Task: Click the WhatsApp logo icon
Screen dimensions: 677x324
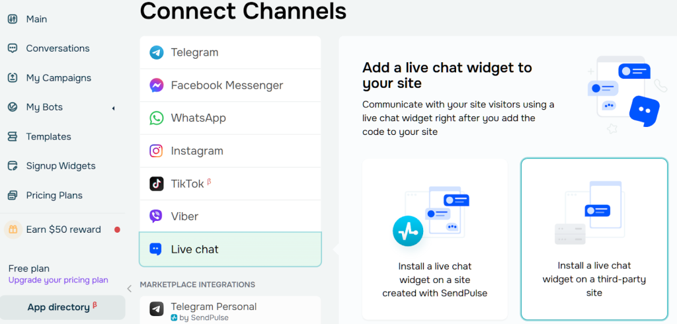Action: tap(156, 118)
